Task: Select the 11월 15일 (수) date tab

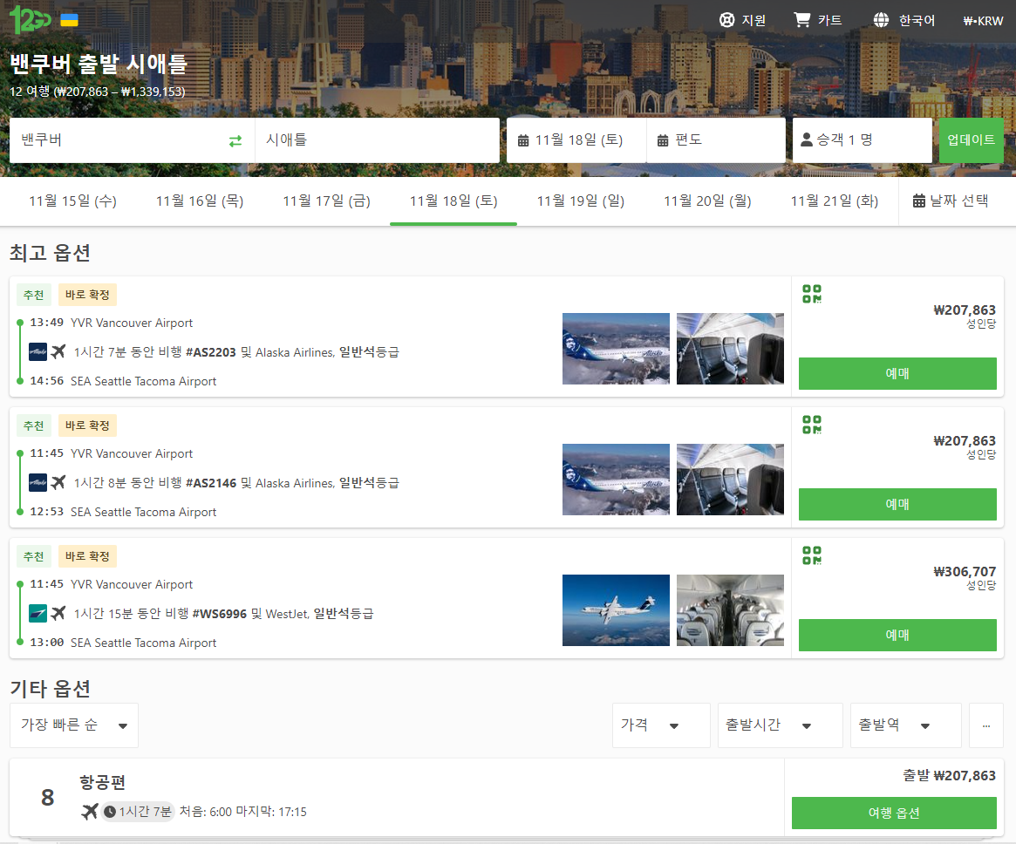Action: tap(72, 201)
